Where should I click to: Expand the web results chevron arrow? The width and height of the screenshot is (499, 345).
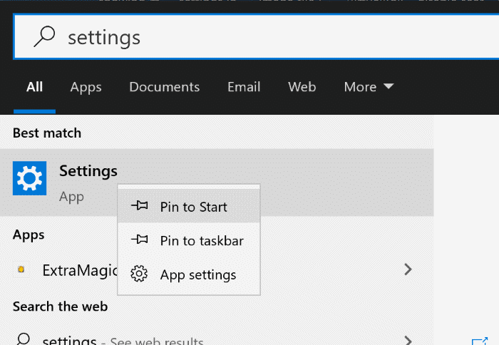[408, 339]
